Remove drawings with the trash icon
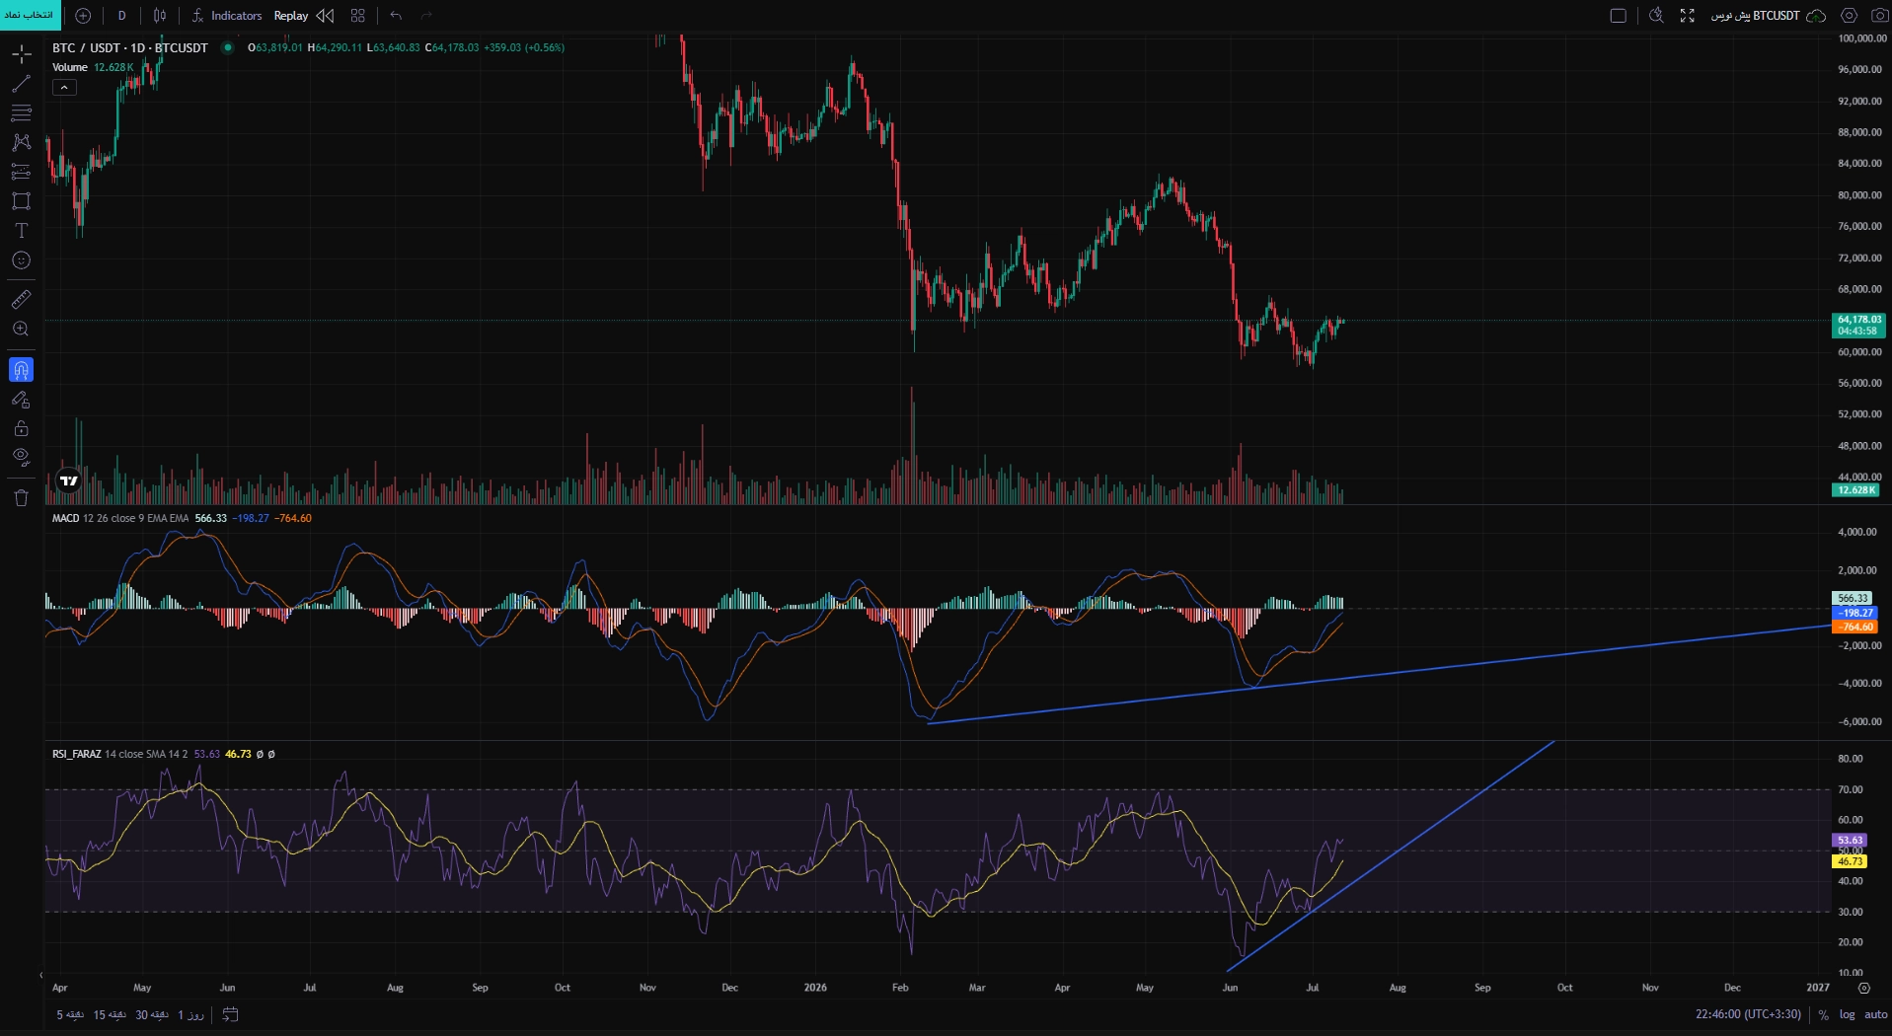 pos(21,498)
